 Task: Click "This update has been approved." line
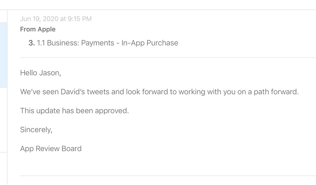(x=75, y=111)
